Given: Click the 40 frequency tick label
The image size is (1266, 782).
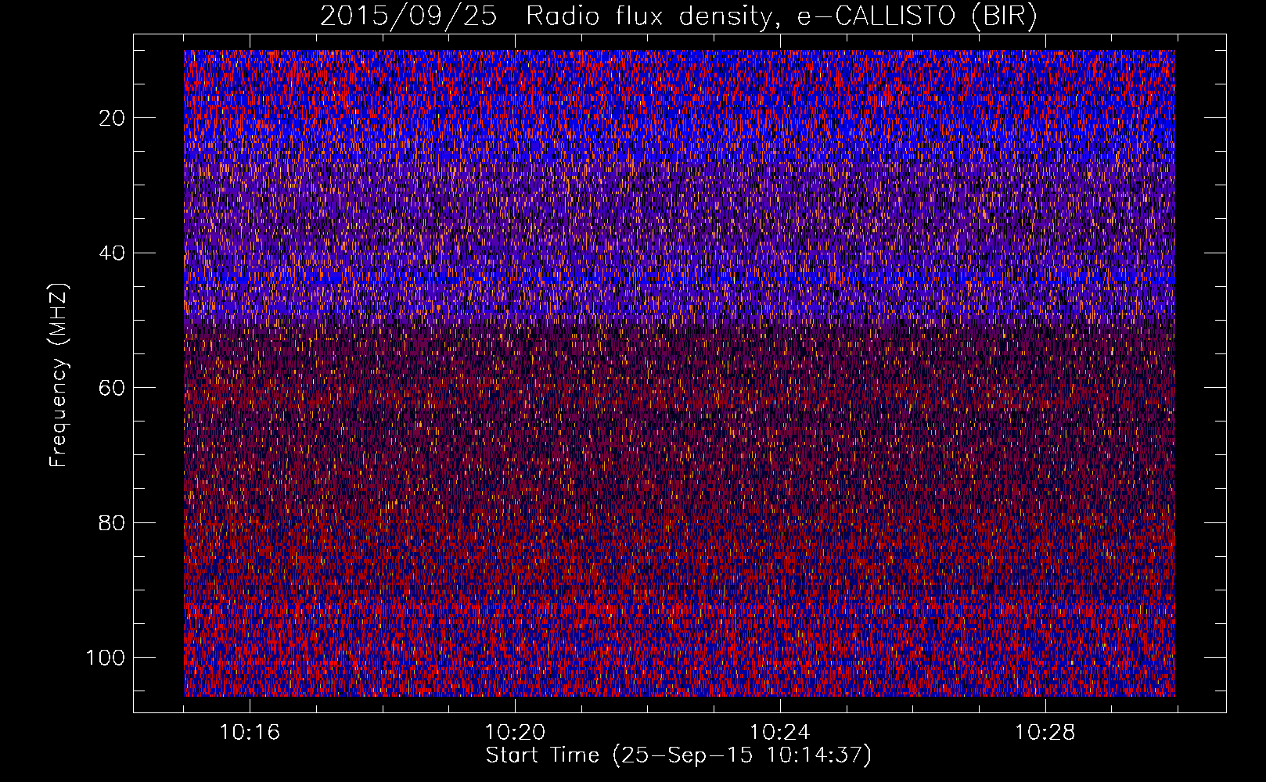Looking at the screenshot, I should [113, 253].
